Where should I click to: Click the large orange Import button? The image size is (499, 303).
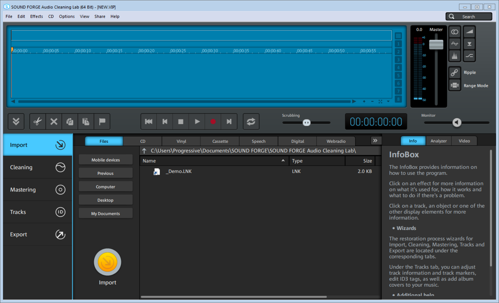click(x=108, y=263)
